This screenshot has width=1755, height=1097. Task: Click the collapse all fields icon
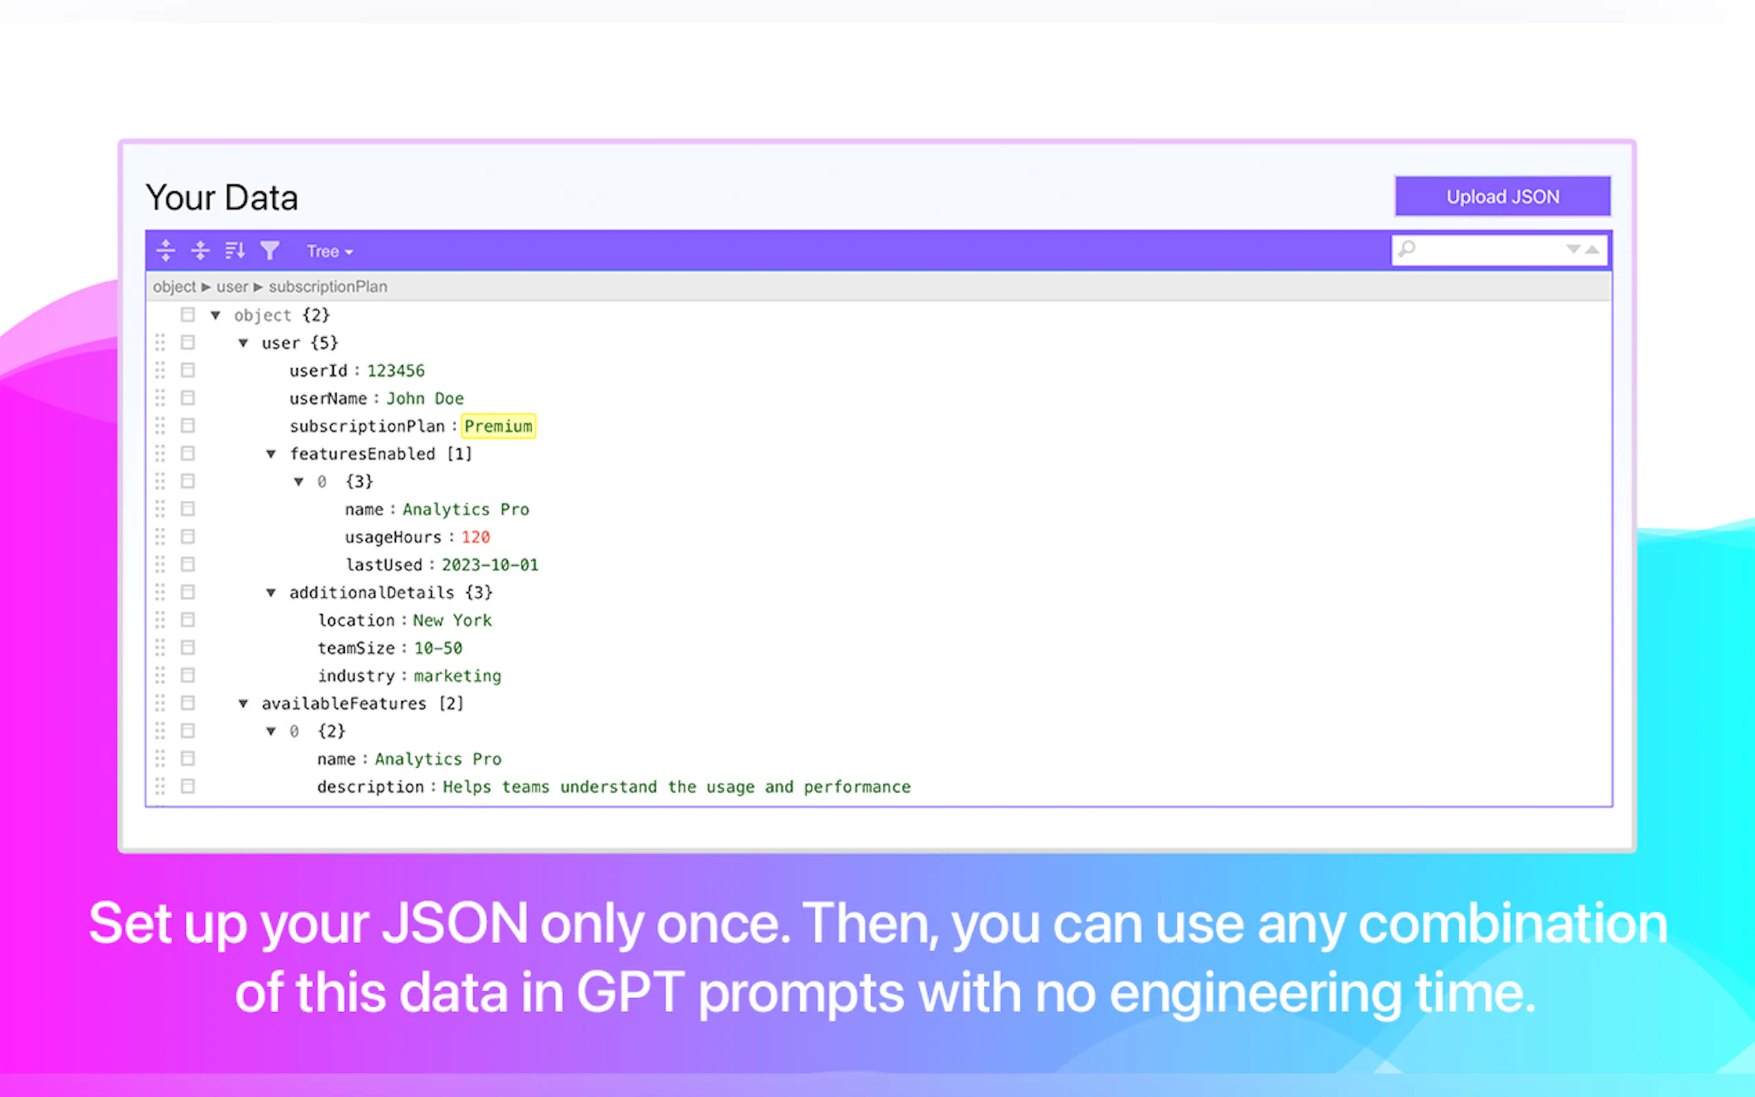tap(200, 250)
